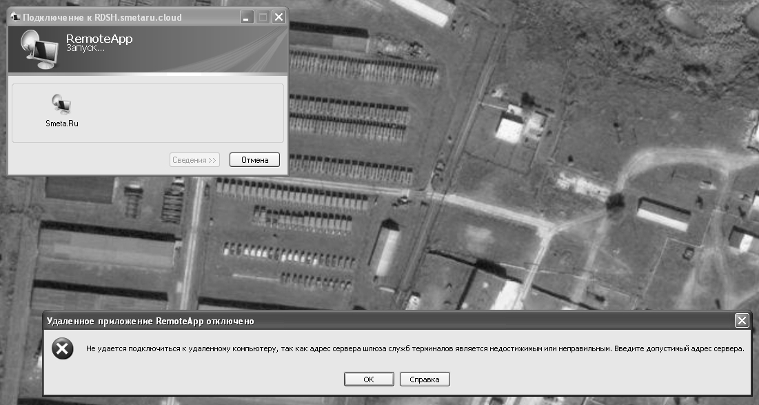
Task: Minimize the Подключение к RDSH.smetaru.cloud window
Action: point(246,17)
